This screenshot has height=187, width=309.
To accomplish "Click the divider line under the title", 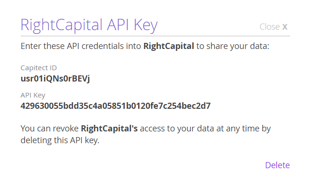I will 155,36.
